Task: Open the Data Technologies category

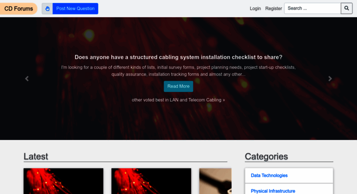Action: [x=269, y=175]
